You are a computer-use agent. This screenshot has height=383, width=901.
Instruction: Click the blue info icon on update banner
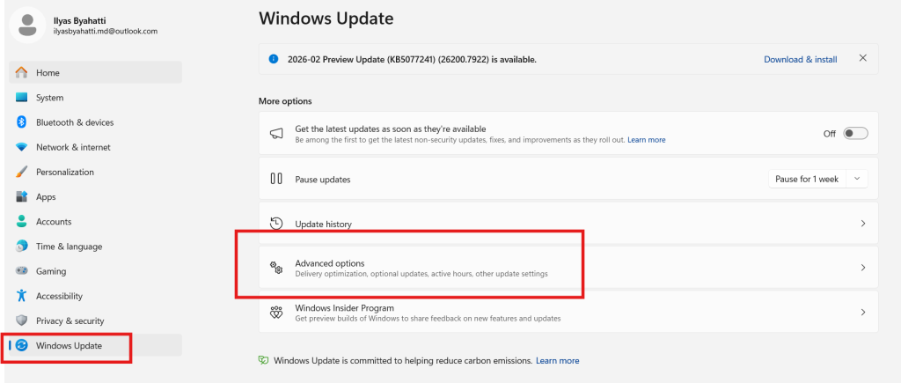coord(274,59)
